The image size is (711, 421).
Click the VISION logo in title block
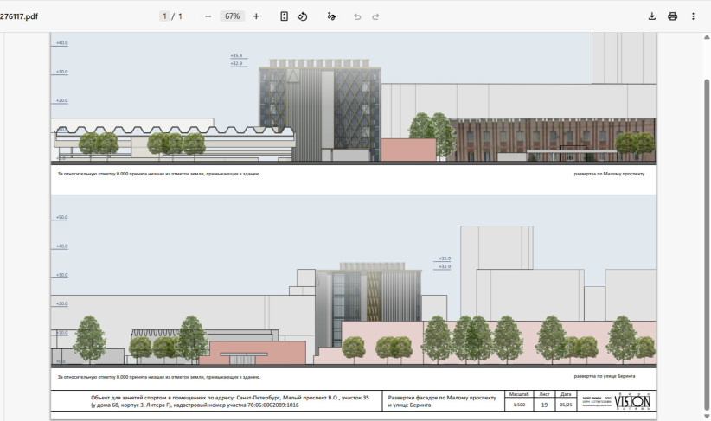[632, 401]
